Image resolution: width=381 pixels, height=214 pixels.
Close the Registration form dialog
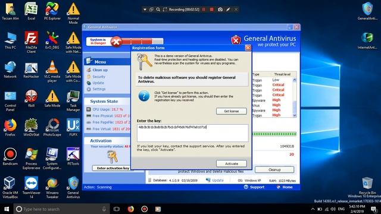tap(248, 48)
